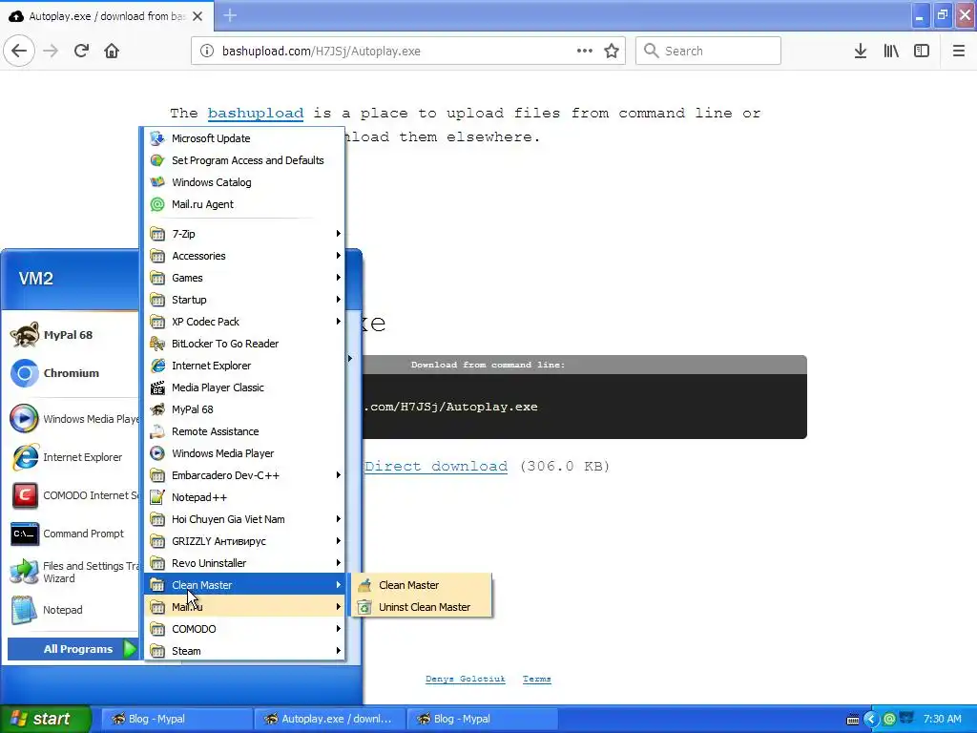The width and height of the screenshot is (977, 733).
Task: Open a new tab with plus button
Action: tap(230, 15)
